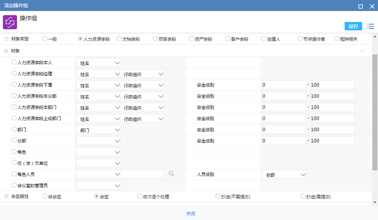This screenshot has height=220, width=378.
Task: Choose the 分部 radio option
Action: pos(14,140)
